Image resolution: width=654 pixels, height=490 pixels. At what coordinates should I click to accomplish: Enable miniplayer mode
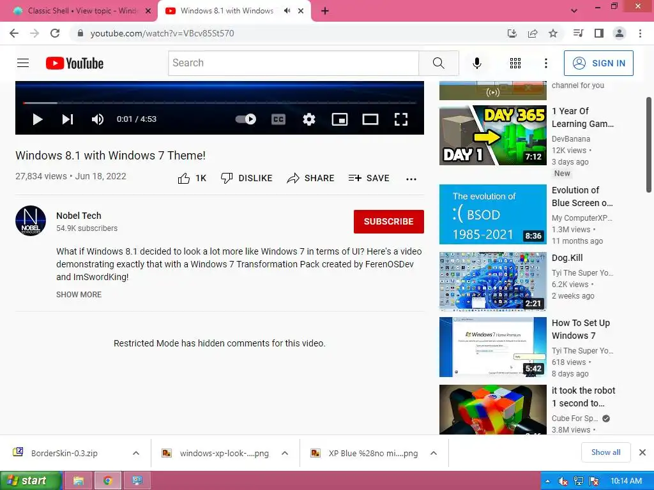pyautogui.click(x=340, y=119)
